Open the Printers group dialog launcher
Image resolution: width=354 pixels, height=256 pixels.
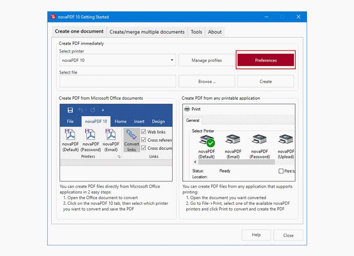pos(119,156)
